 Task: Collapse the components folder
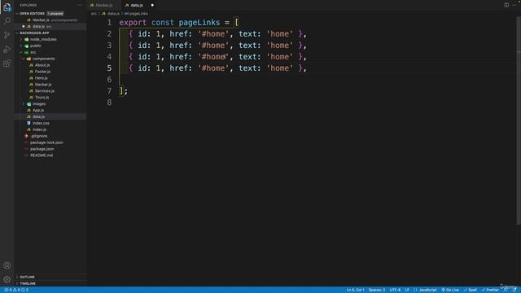click(x=43, y=59)
